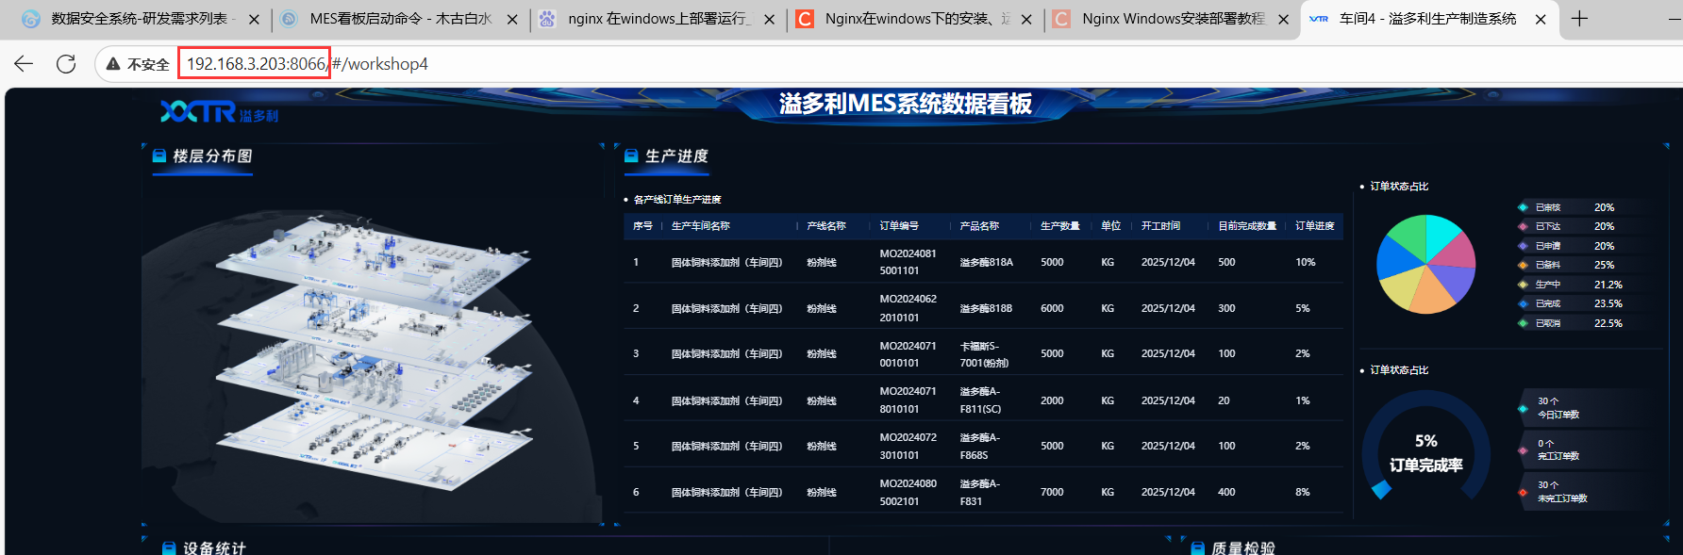Image resolution: width=1683 pixels, height=555 pixels.
Task: Select order MO20240815001101
Action: point(908,262)
